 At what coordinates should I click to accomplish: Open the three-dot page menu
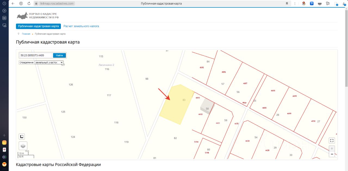(295, 4)
